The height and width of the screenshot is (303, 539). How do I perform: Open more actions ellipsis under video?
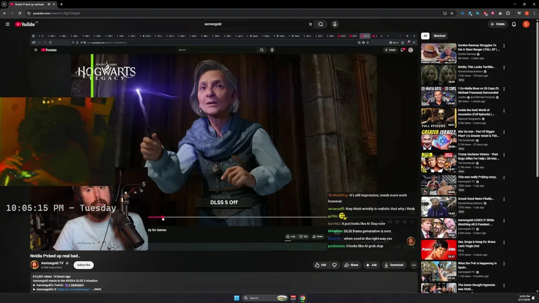point(414,265)
